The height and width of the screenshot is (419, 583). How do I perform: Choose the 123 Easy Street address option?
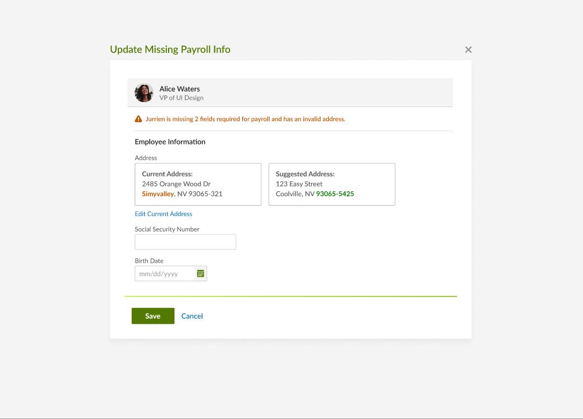pos(299,184)
